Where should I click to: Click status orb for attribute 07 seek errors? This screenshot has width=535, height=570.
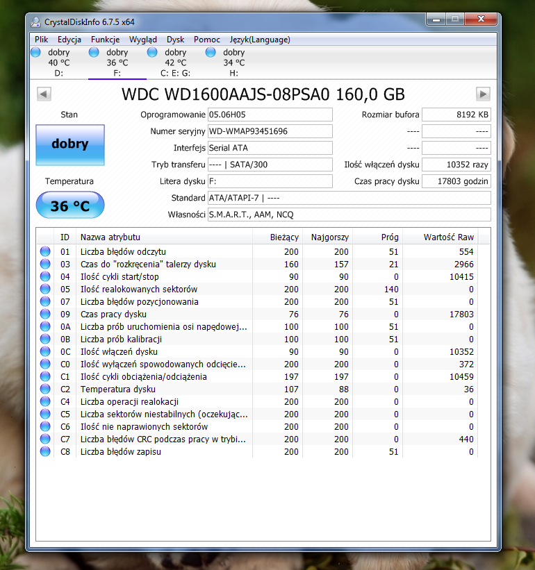(45, 302)
